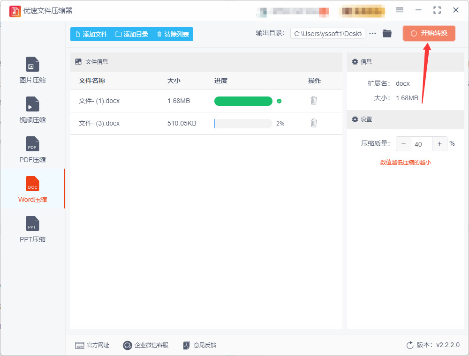Screen dimensions: 469x356
Task: Open the 官方网址 official website link
Action: point(92,345)
